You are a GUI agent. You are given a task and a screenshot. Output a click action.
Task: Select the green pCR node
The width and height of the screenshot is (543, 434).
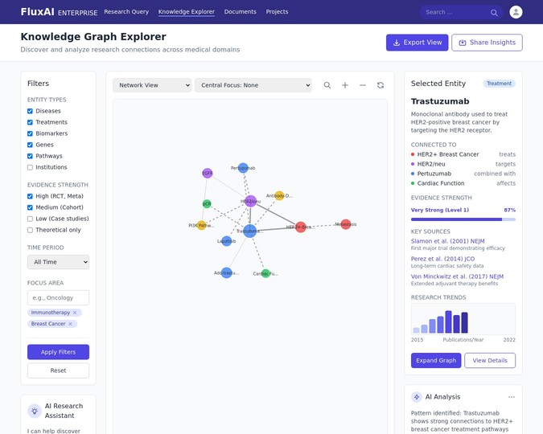coord(207,204)
